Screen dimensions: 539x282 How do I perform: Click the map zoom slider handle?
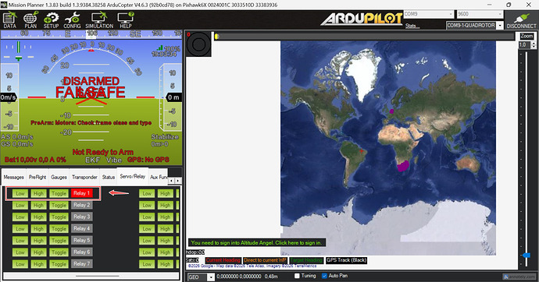tap(526, 256)
